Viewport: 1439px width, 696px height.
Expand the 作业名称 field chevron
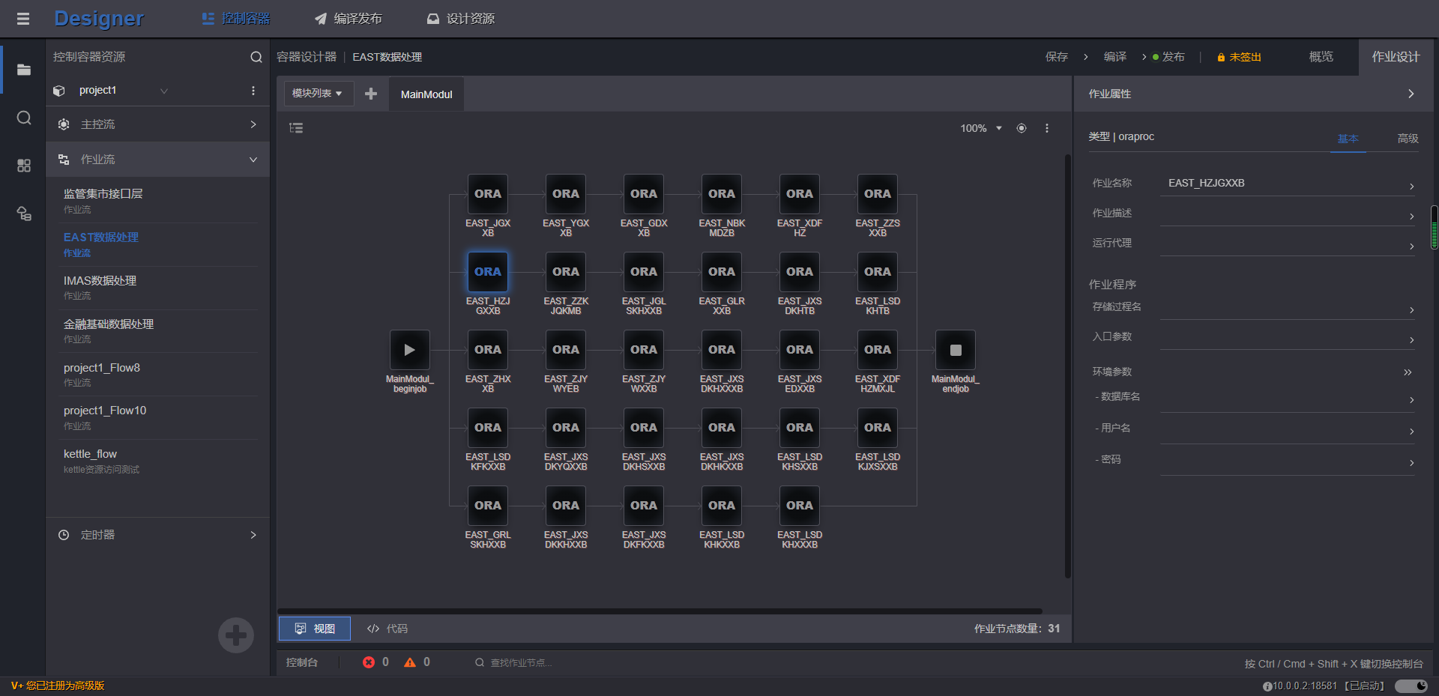click(x=1411, y=187)
